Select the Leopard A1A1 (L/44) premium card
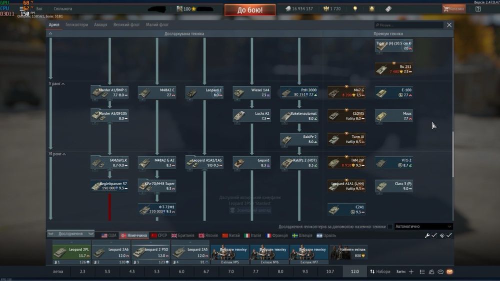The height and width of the screenshot is (281, 500). point(346,186)
